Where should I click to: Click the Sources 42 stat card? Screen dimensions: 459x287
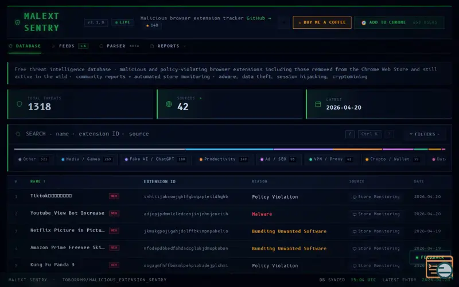pyautogui.click(x=229, y=104)
